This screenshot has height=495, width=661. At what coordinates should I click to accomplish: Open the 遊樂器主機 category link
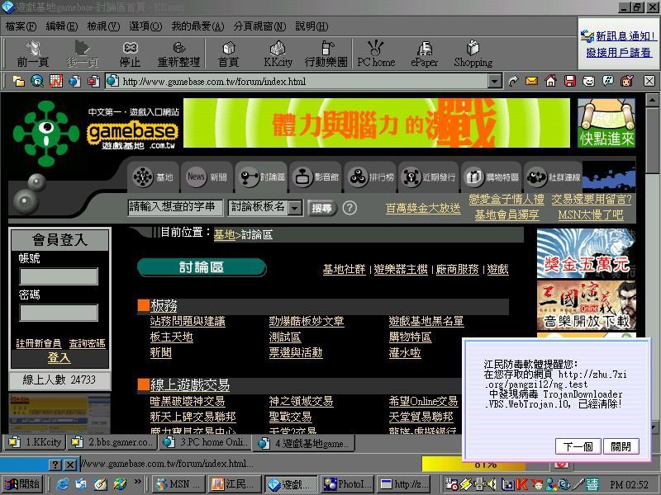(x=401, y=269)
